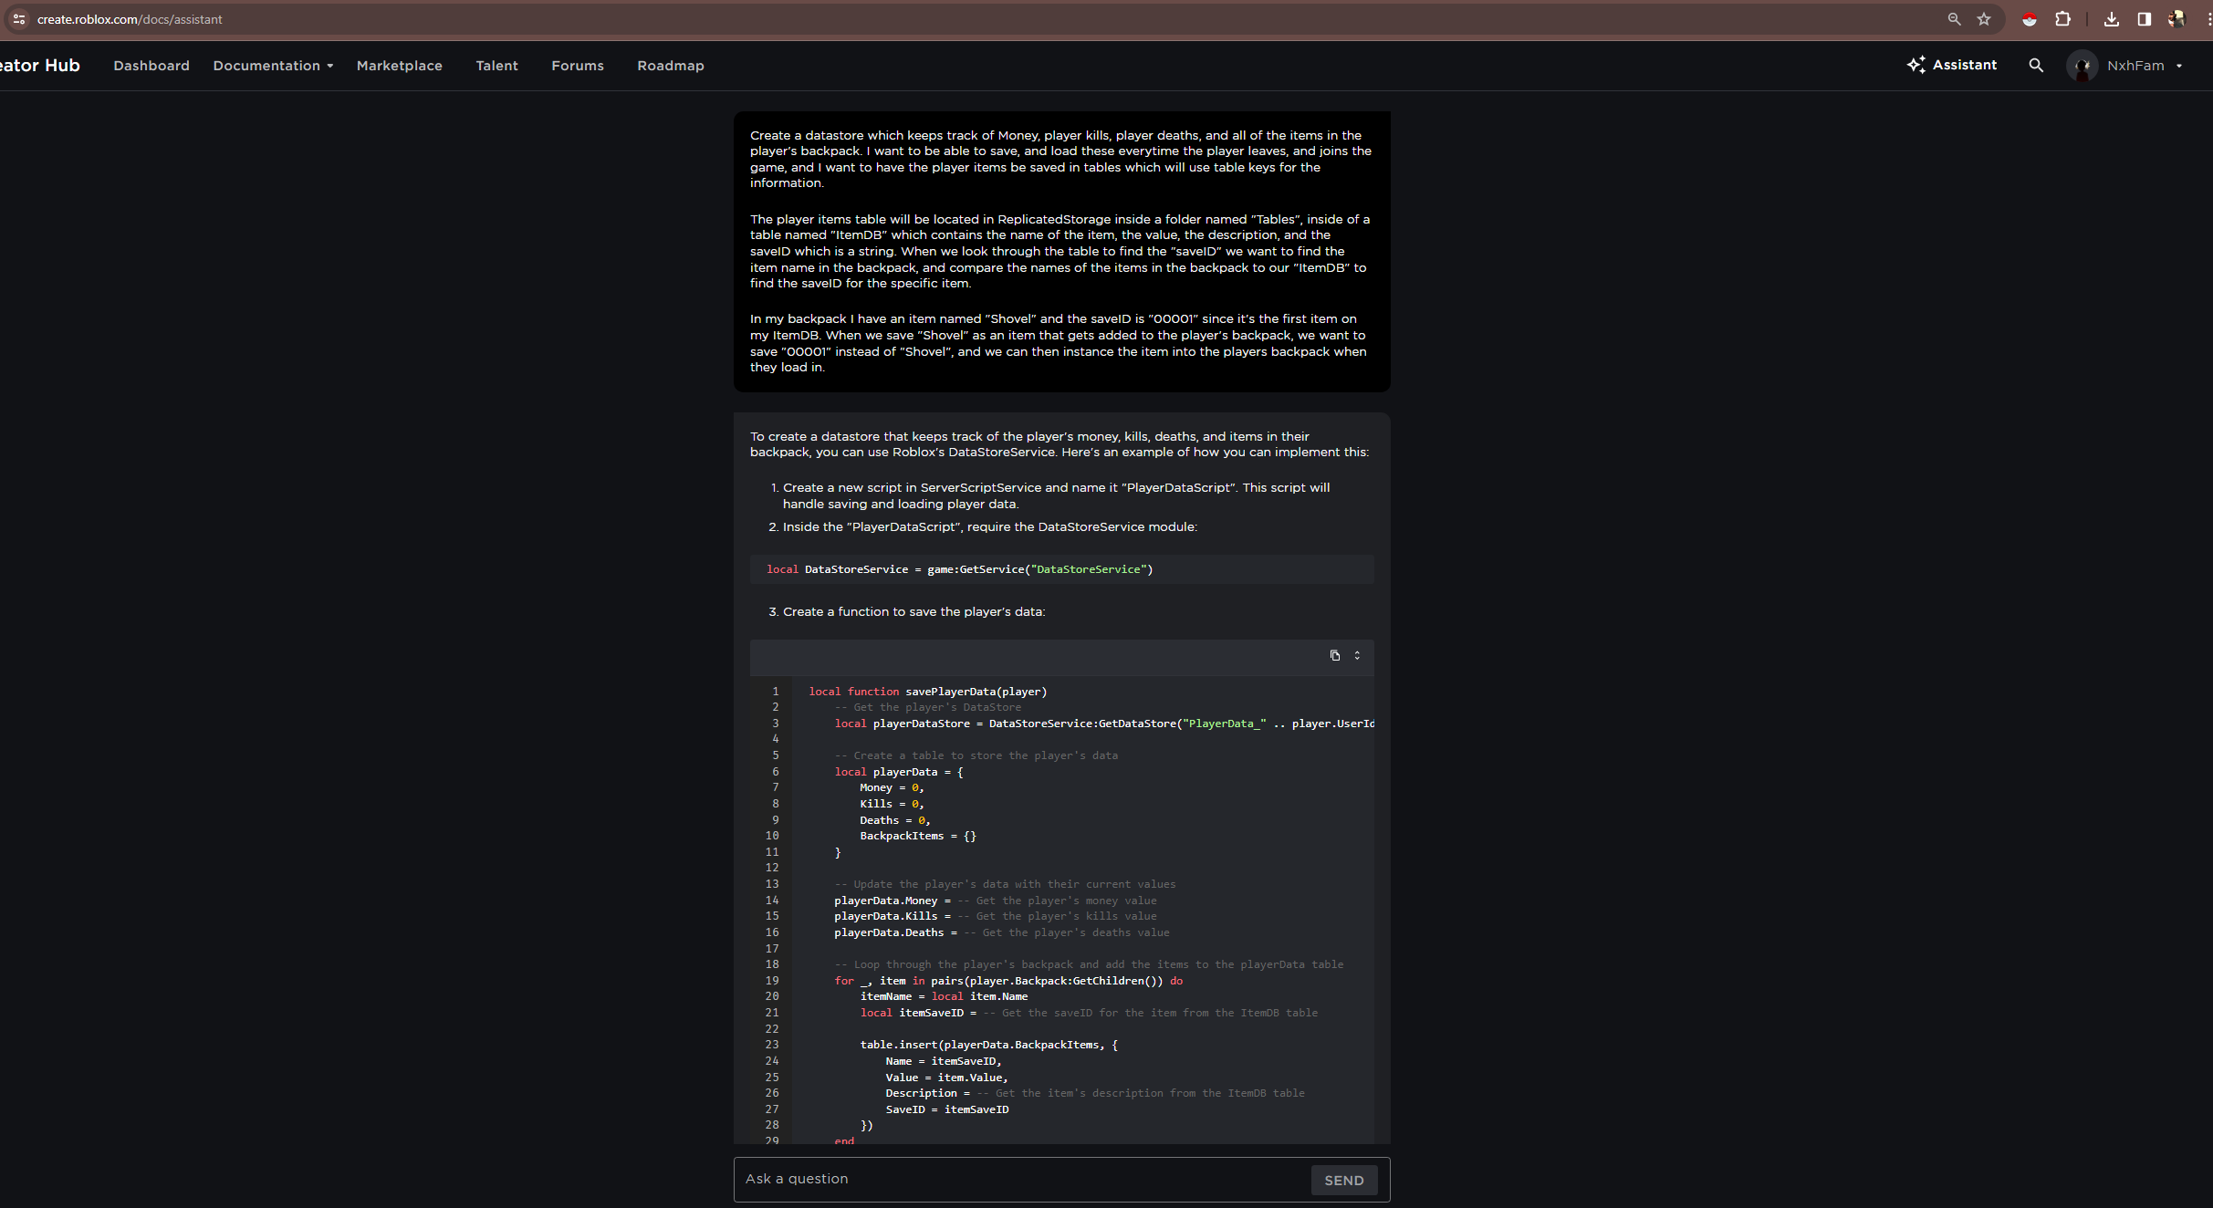Open the Forums section

[577, 65]
